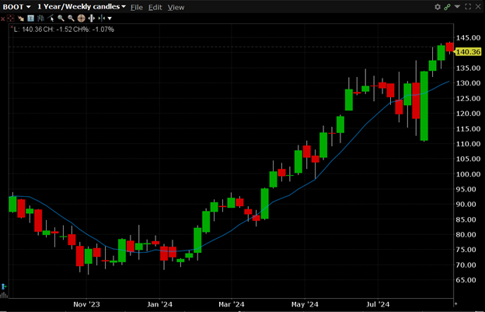Click the round target crosshair icon

coord(81,18)
